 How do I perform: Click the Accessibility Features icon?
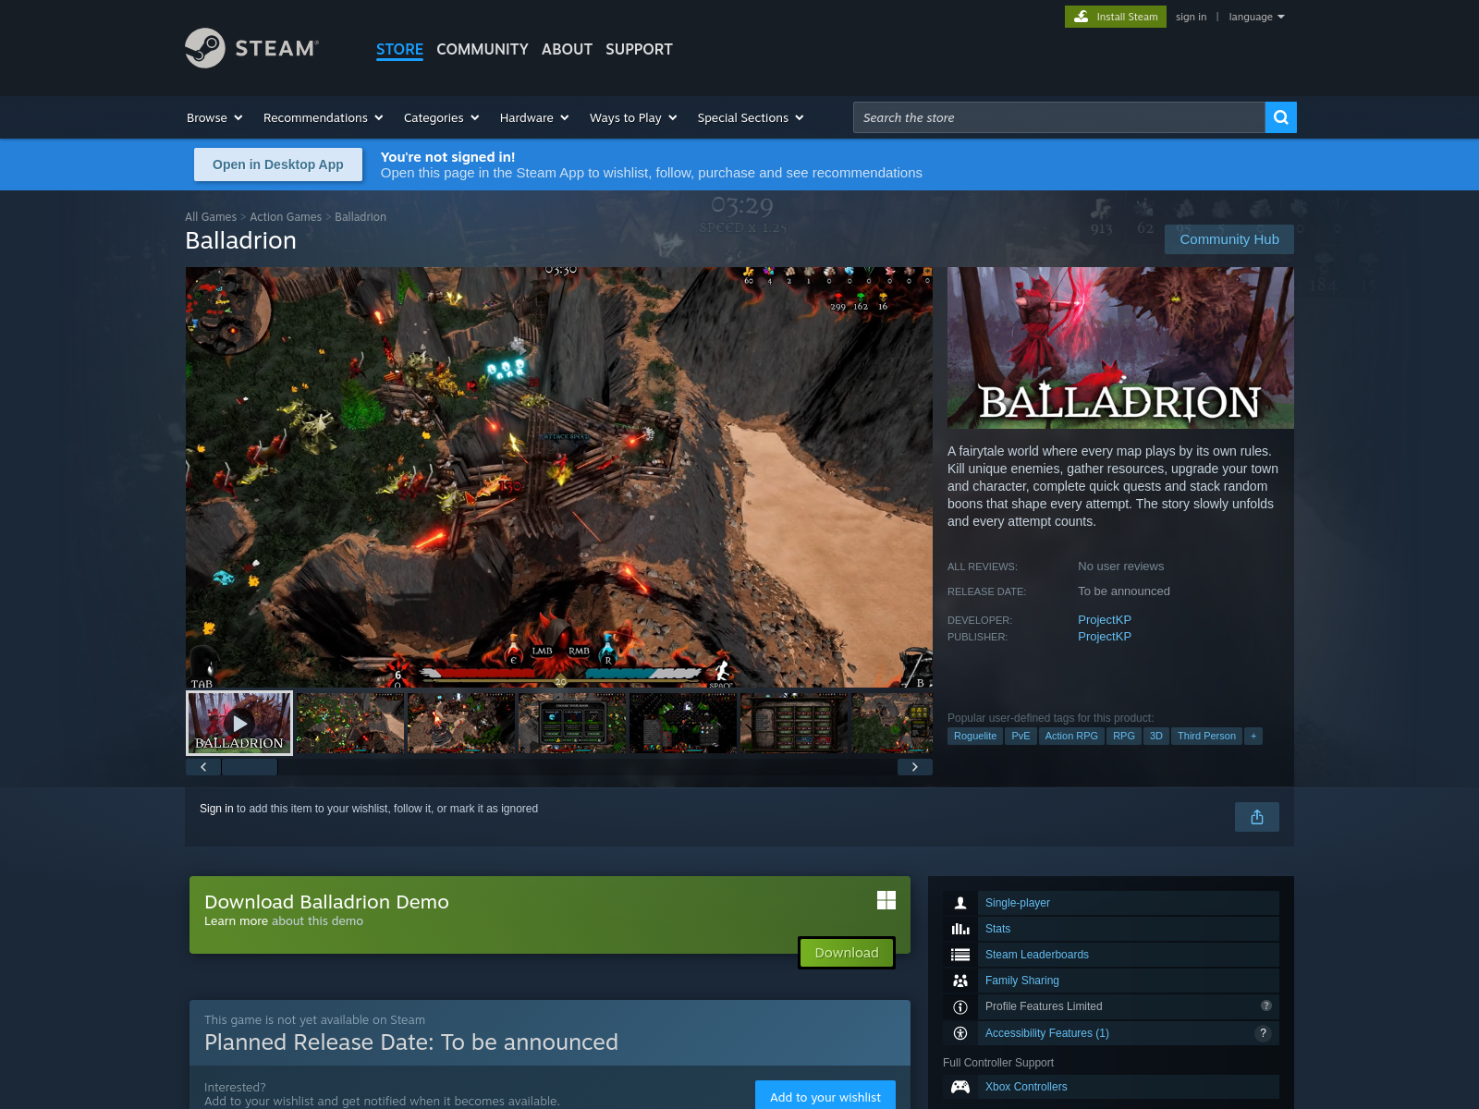[x=960, y=1033]
